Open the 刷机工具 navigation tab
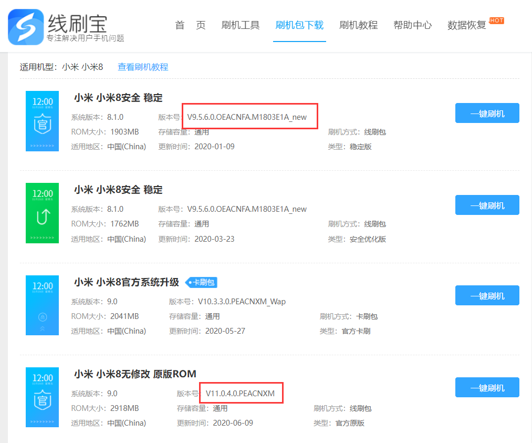 click(240, 25)
